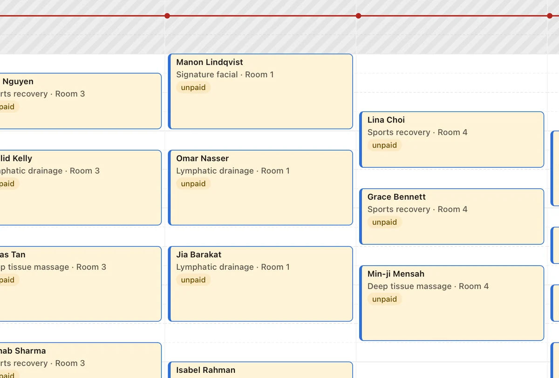Click Lina Choi's 'Sports recovery · Room 4' text

tap(417, 132)
